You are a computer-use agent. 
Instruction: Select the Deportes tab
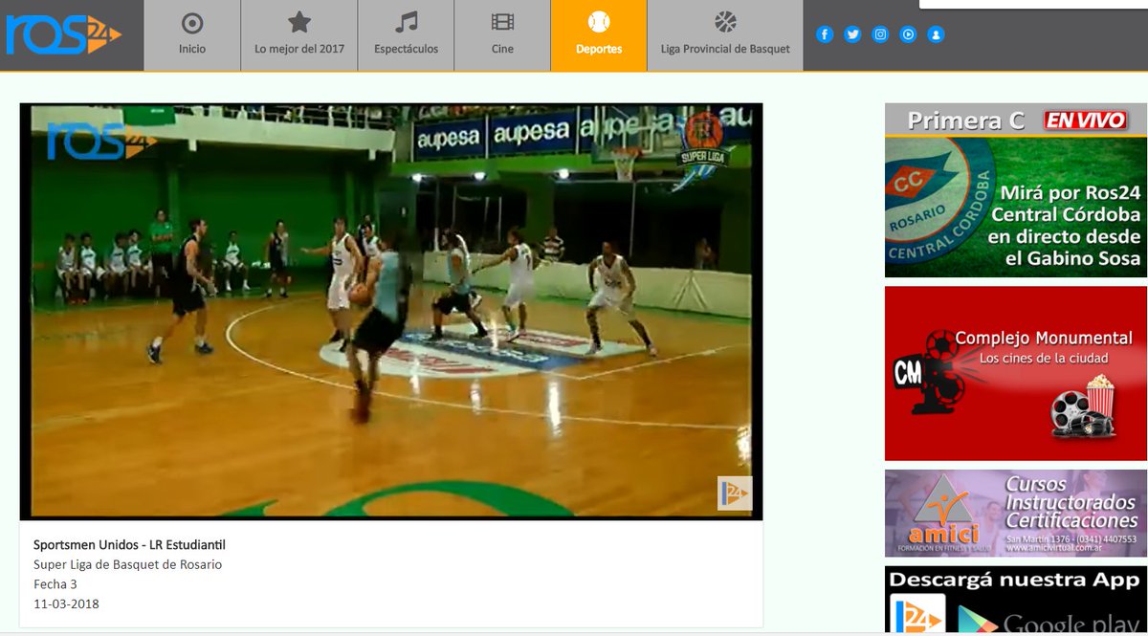coord(599,35)
